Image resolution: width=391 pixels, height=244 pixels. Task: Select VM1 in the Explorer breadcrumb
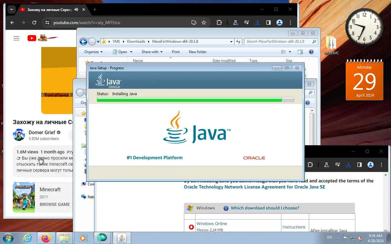116,41
